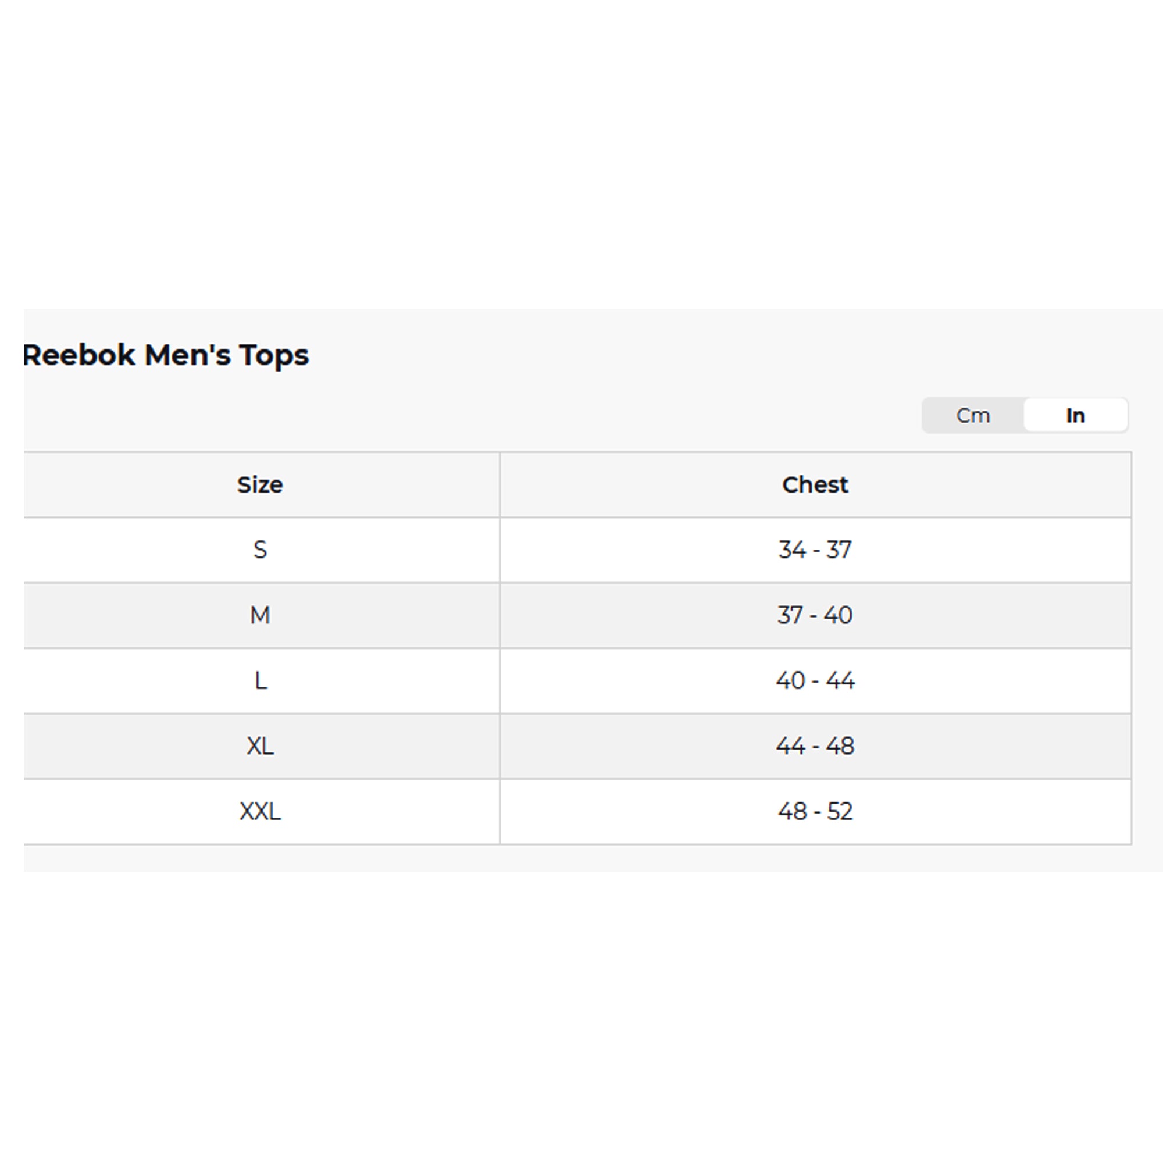The height and width of the screenshot is (1163, 1163).
Task: Select the XL size cell
Action: coord(260,747)
